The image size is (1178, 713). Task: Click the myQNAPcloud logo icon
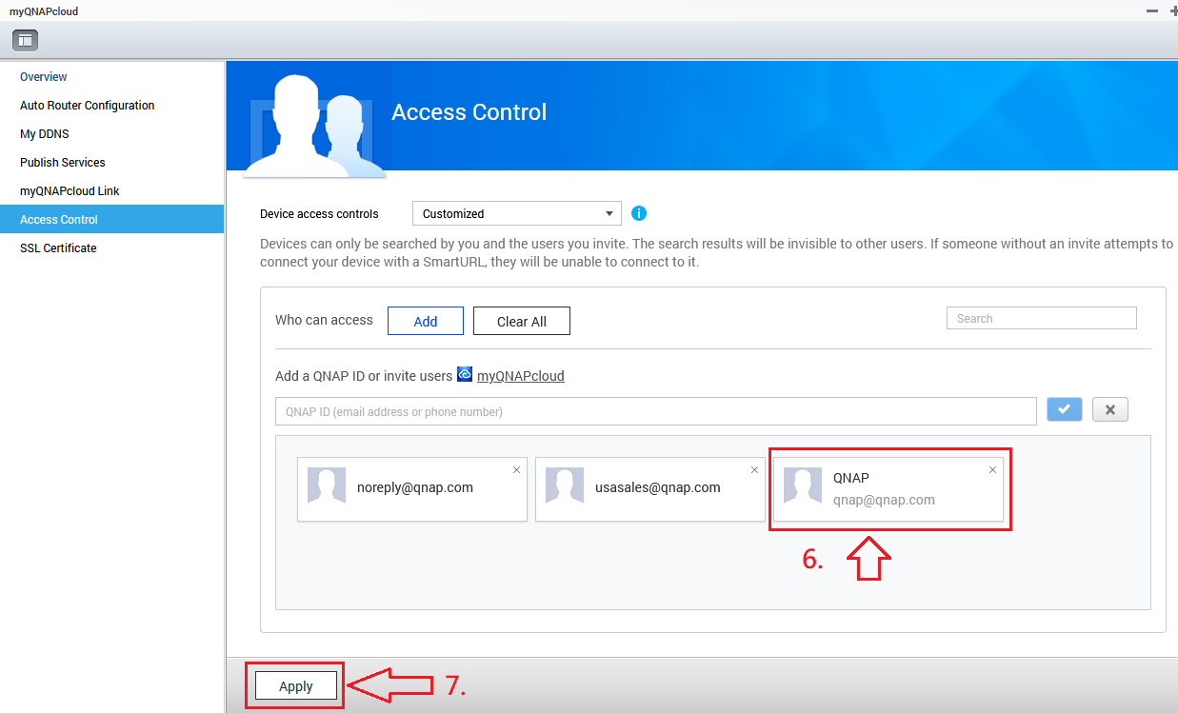point(465,374)
